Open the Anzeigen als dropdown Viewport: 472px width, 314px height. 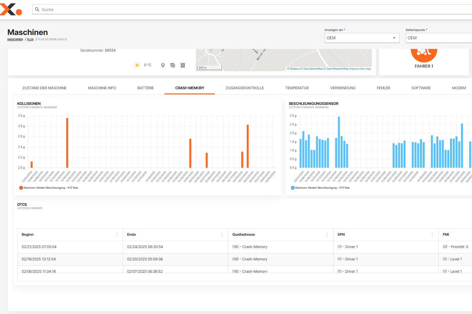(x=362, y=38)
